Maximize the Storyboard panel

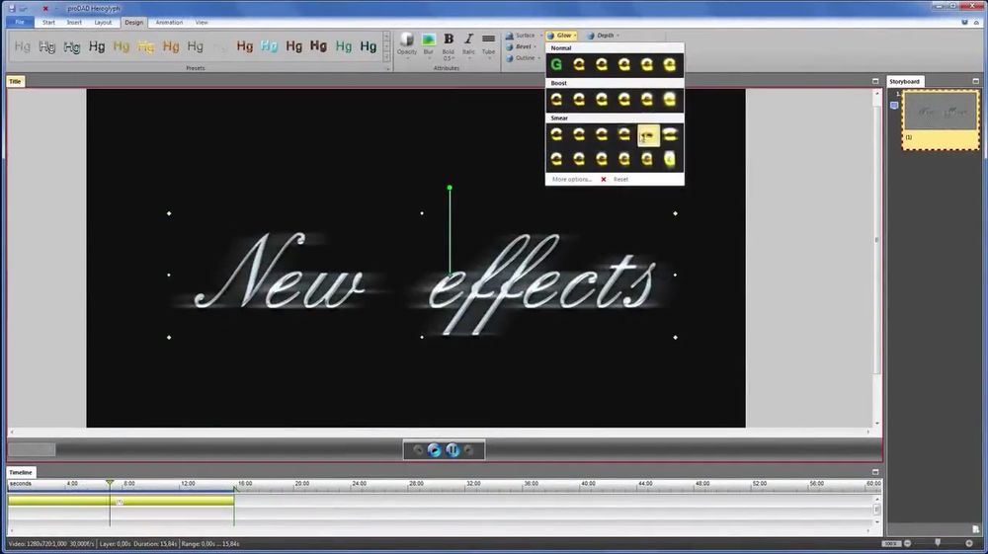(975, 81)
